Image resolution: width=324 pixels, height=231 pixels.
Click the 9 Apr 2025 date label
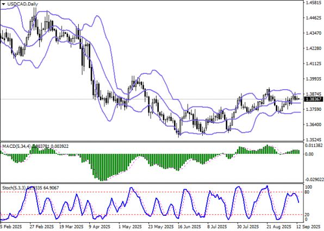(x=100, y=227)
